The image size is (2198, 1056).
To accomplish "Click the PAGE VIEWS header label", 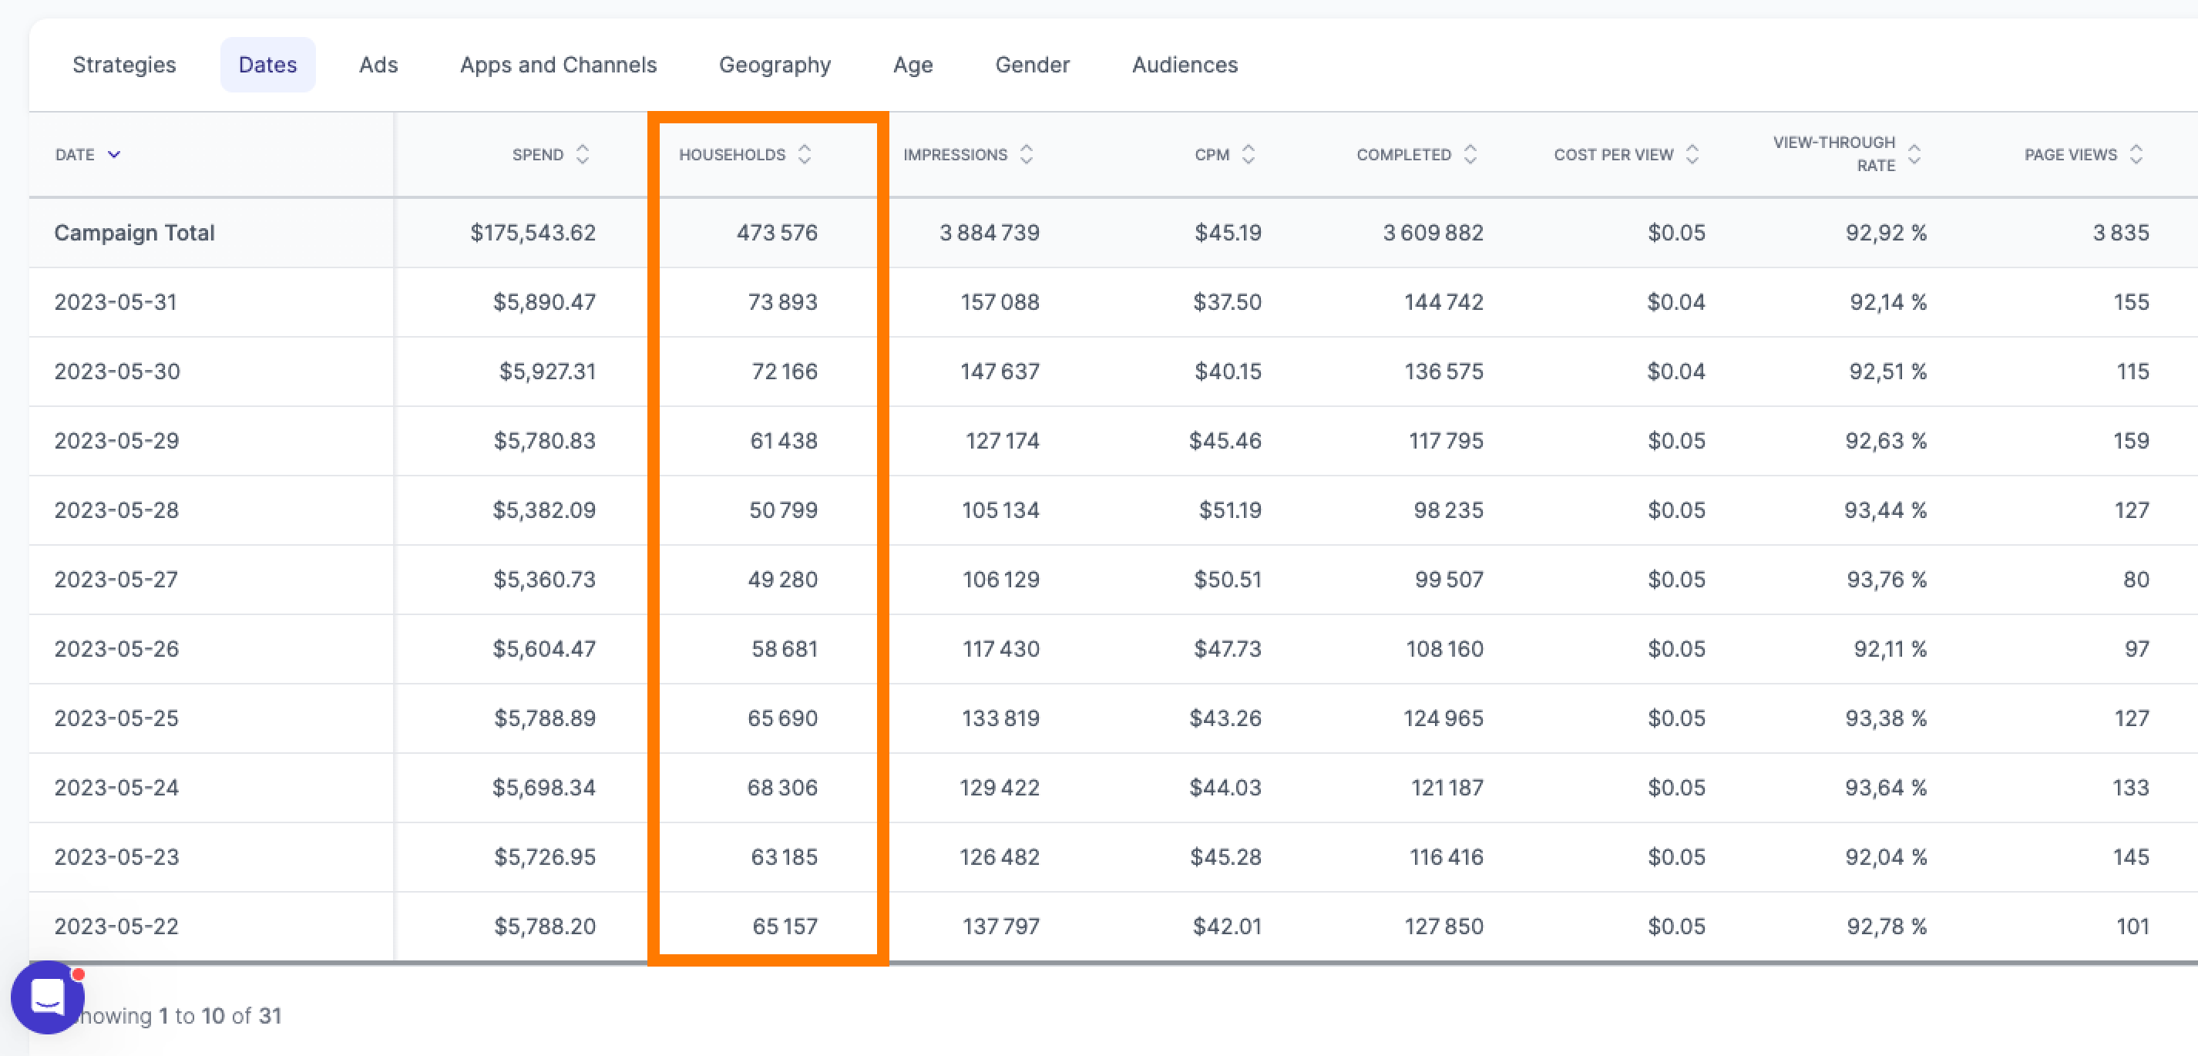I will click(x=2071, y=154).
